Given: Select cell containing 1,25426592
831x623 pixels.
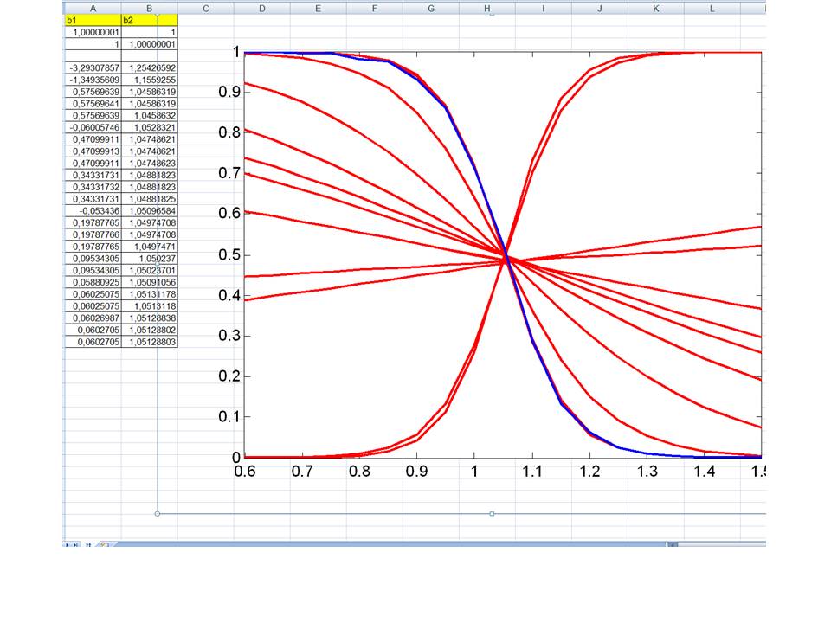Looking at the screenshot, I should point(149,67).
